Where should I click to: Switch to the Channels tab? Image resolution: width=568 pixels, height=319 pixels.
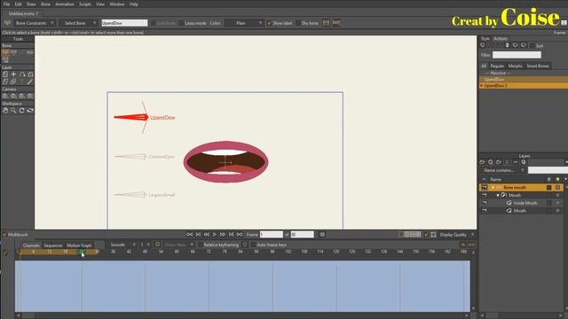pos(31,245)
